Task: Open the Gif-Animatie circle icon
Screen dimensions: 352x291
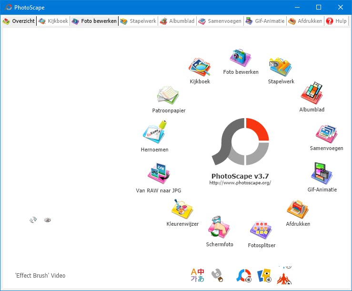Action: [x=322, y=173]
